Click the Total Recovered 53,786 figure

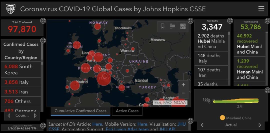point(251,27)
